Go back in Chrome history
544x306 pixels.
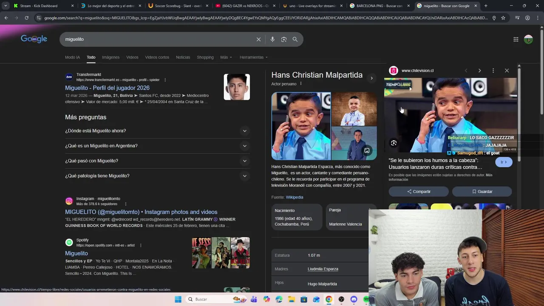6,18
